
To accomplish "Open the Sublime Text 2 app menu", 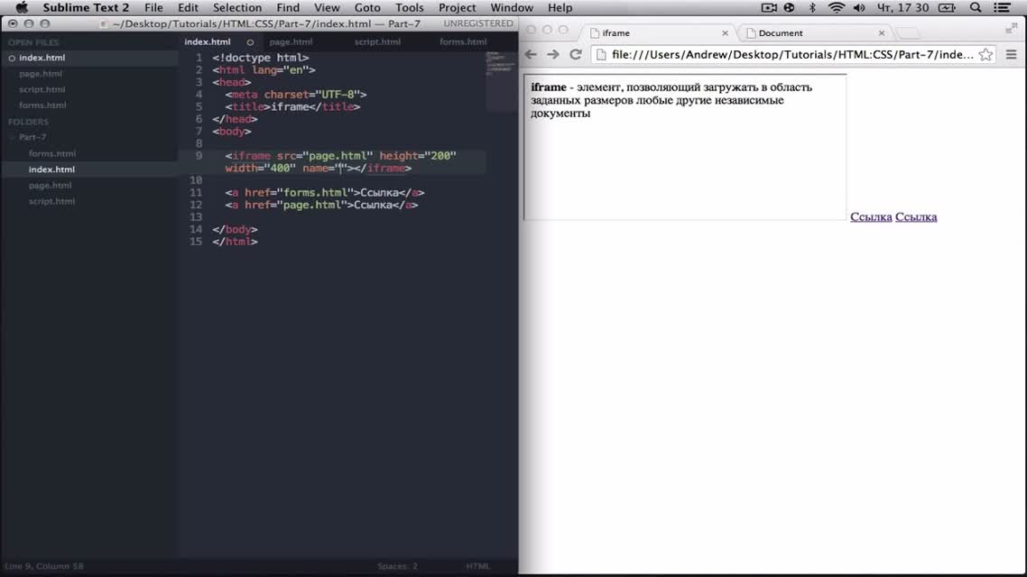I will coord(86,8).
